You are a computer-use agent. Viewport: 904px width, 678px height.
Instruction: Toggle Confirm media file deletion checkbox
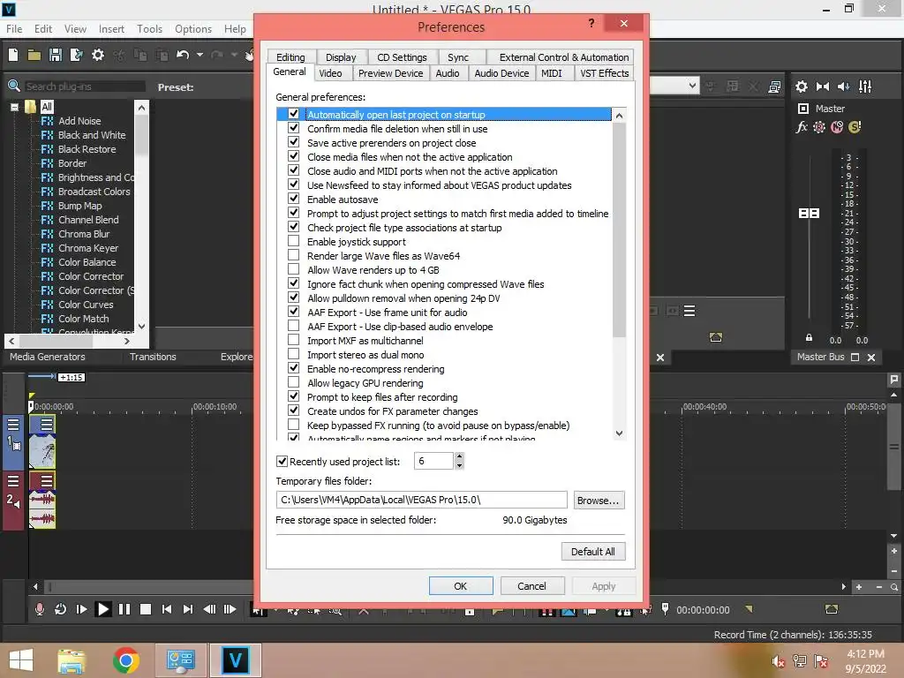click(x=293, y=128)
